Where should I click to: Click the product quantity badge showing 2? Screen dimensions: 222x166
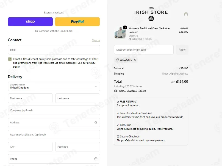(x=125, y=27)
